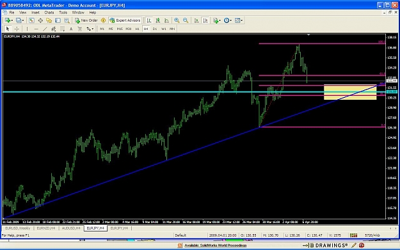Click the 2009.04.01 20:00 status entry

pos(223,235)
